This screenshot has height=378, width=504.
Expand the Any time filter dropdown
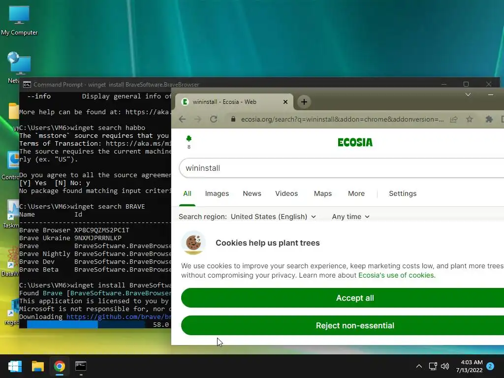pyautogui.click(x=350, y=217)
